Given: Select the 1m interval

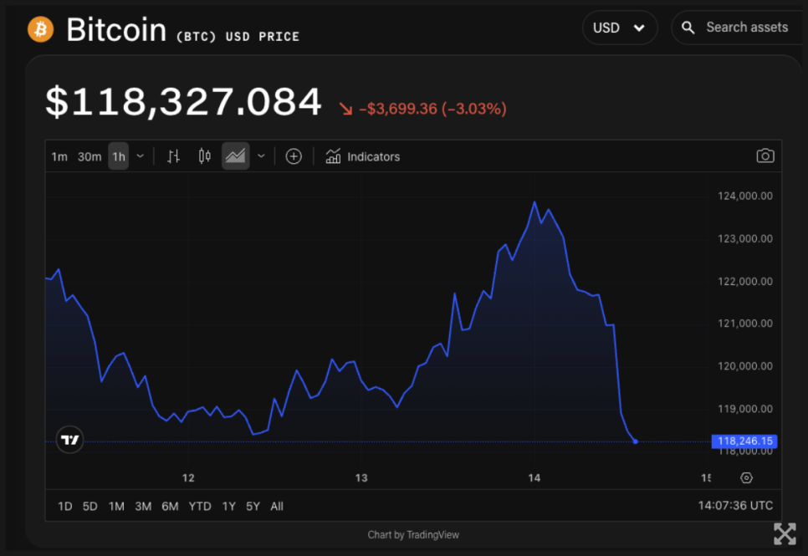Looking at the screenshot, I should [59, 156].
